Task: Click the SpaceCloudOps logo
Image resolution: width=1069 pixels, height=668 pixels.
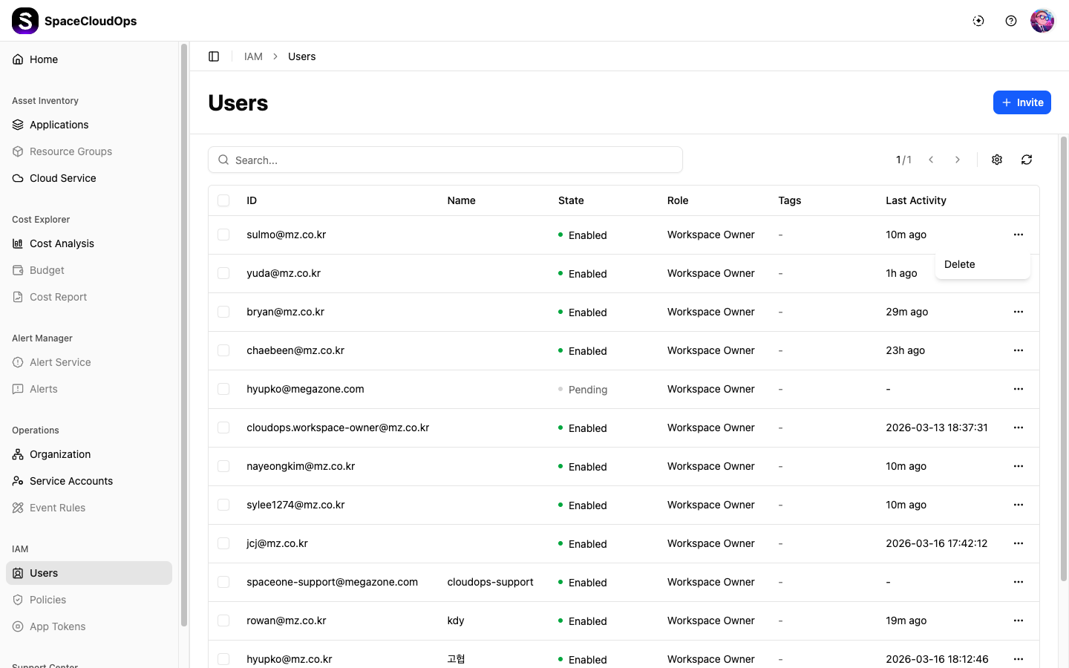Action: point(25,21)
